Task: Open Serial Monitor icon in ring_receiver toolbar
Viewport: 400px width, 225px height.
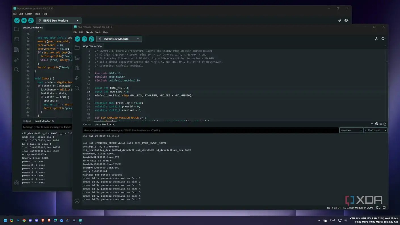Action: 383,39
